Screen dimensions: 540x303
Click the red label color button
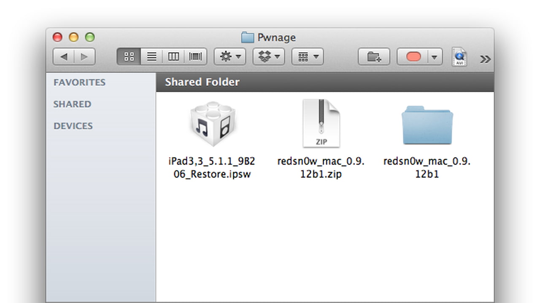pos(413,57)
